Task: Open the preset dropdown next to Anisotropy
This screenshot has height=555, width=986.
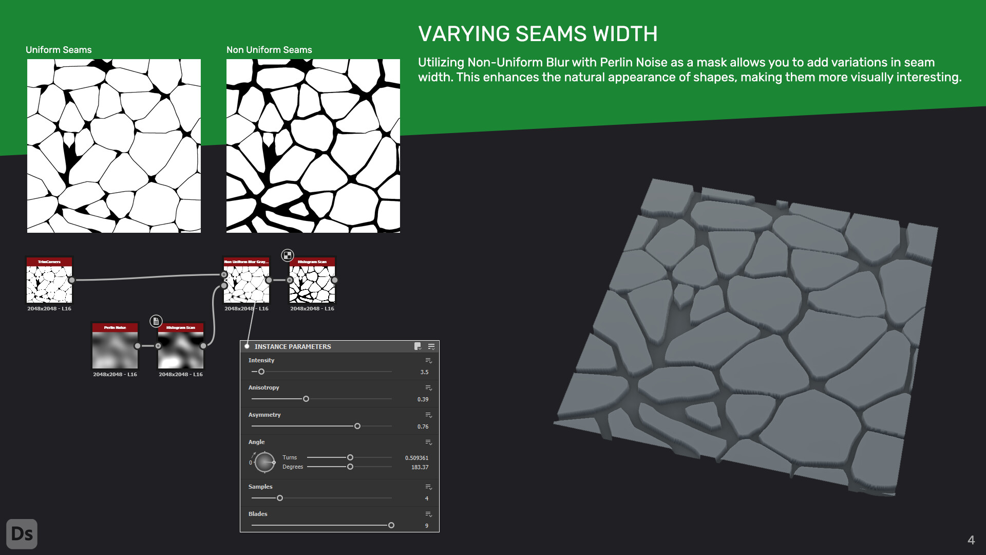Action: (x=428, y=388)
